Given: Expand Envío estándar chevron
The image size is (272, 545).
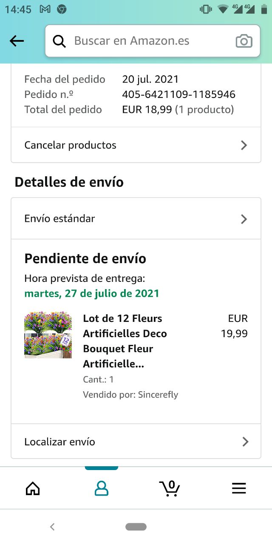Looking at the screenshot, I should click(x=244, y=219).
